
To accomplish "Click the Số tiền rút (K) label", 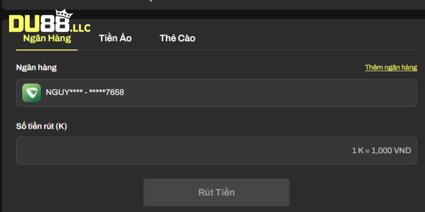I will (x=41, y=126).
